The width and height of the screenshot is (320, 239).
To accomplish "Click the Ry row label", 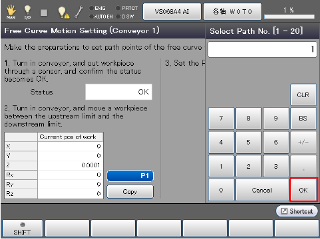I will click(21, 185).
